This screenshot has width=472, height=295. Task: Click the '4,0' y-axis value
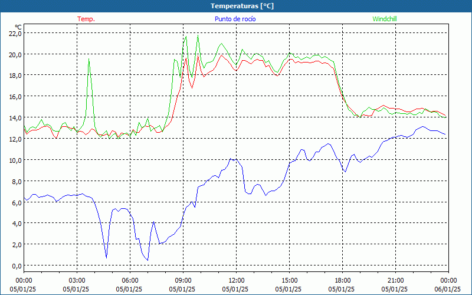pyautogui.click(x=17, y=224)
